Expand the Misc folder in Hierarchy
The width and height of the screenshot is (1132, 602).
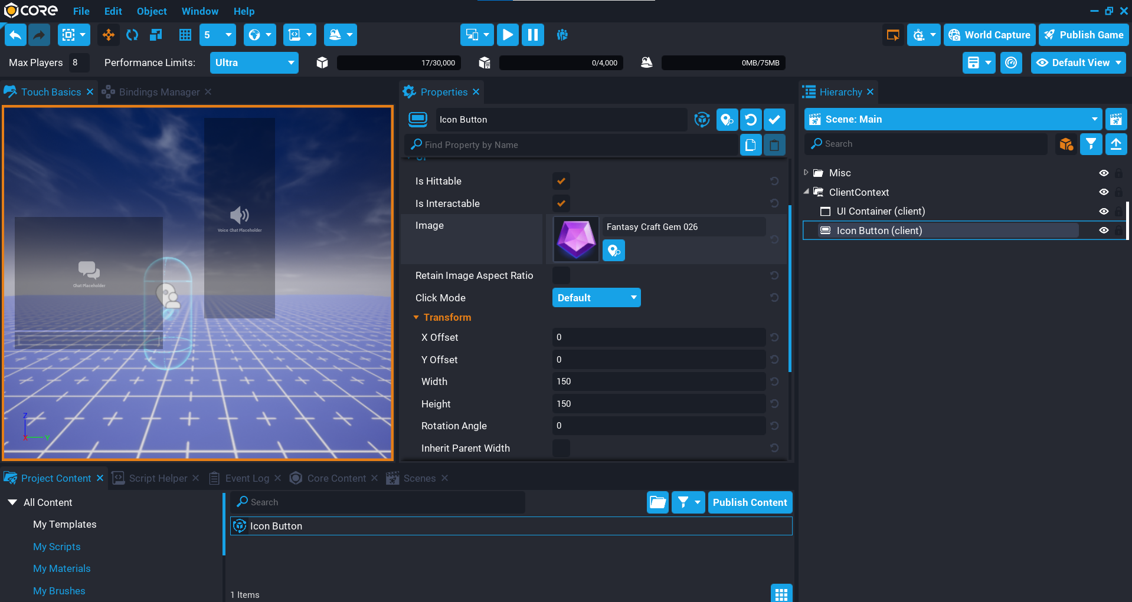[806, 173]
